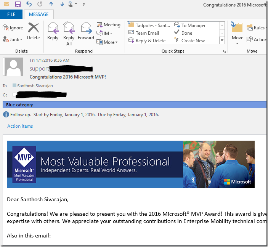Expand More respond actions dropdown
Viewport: 268px width, 247px height.
(107, 42)
